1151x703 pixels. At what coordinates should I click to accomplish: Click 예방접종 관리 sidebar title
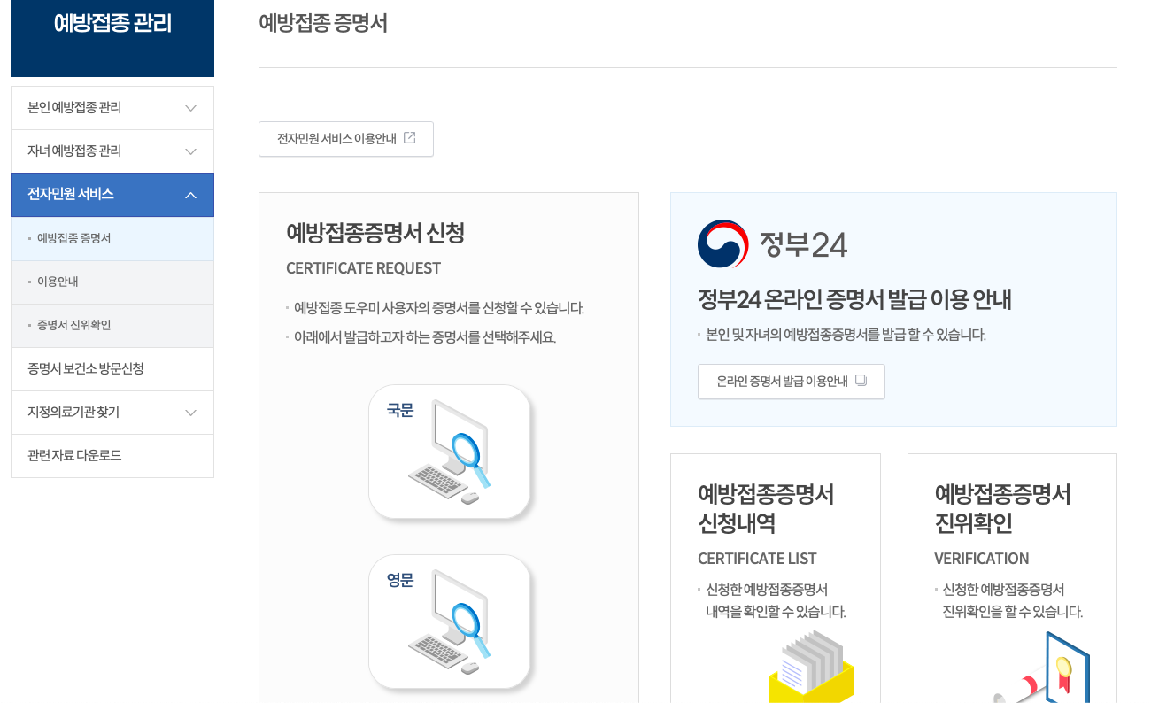(112, 23)
